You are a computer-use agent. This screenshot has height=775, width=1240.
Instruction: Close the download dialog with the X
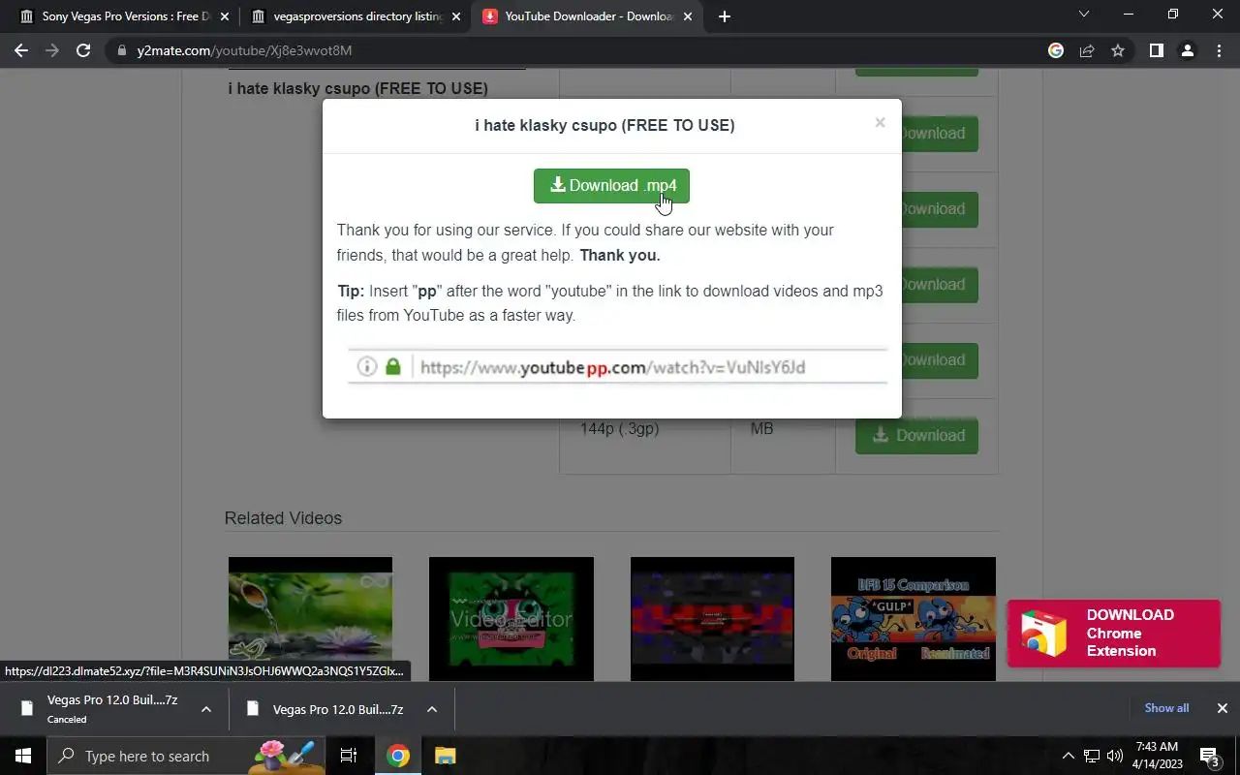(x=880, y=122)
